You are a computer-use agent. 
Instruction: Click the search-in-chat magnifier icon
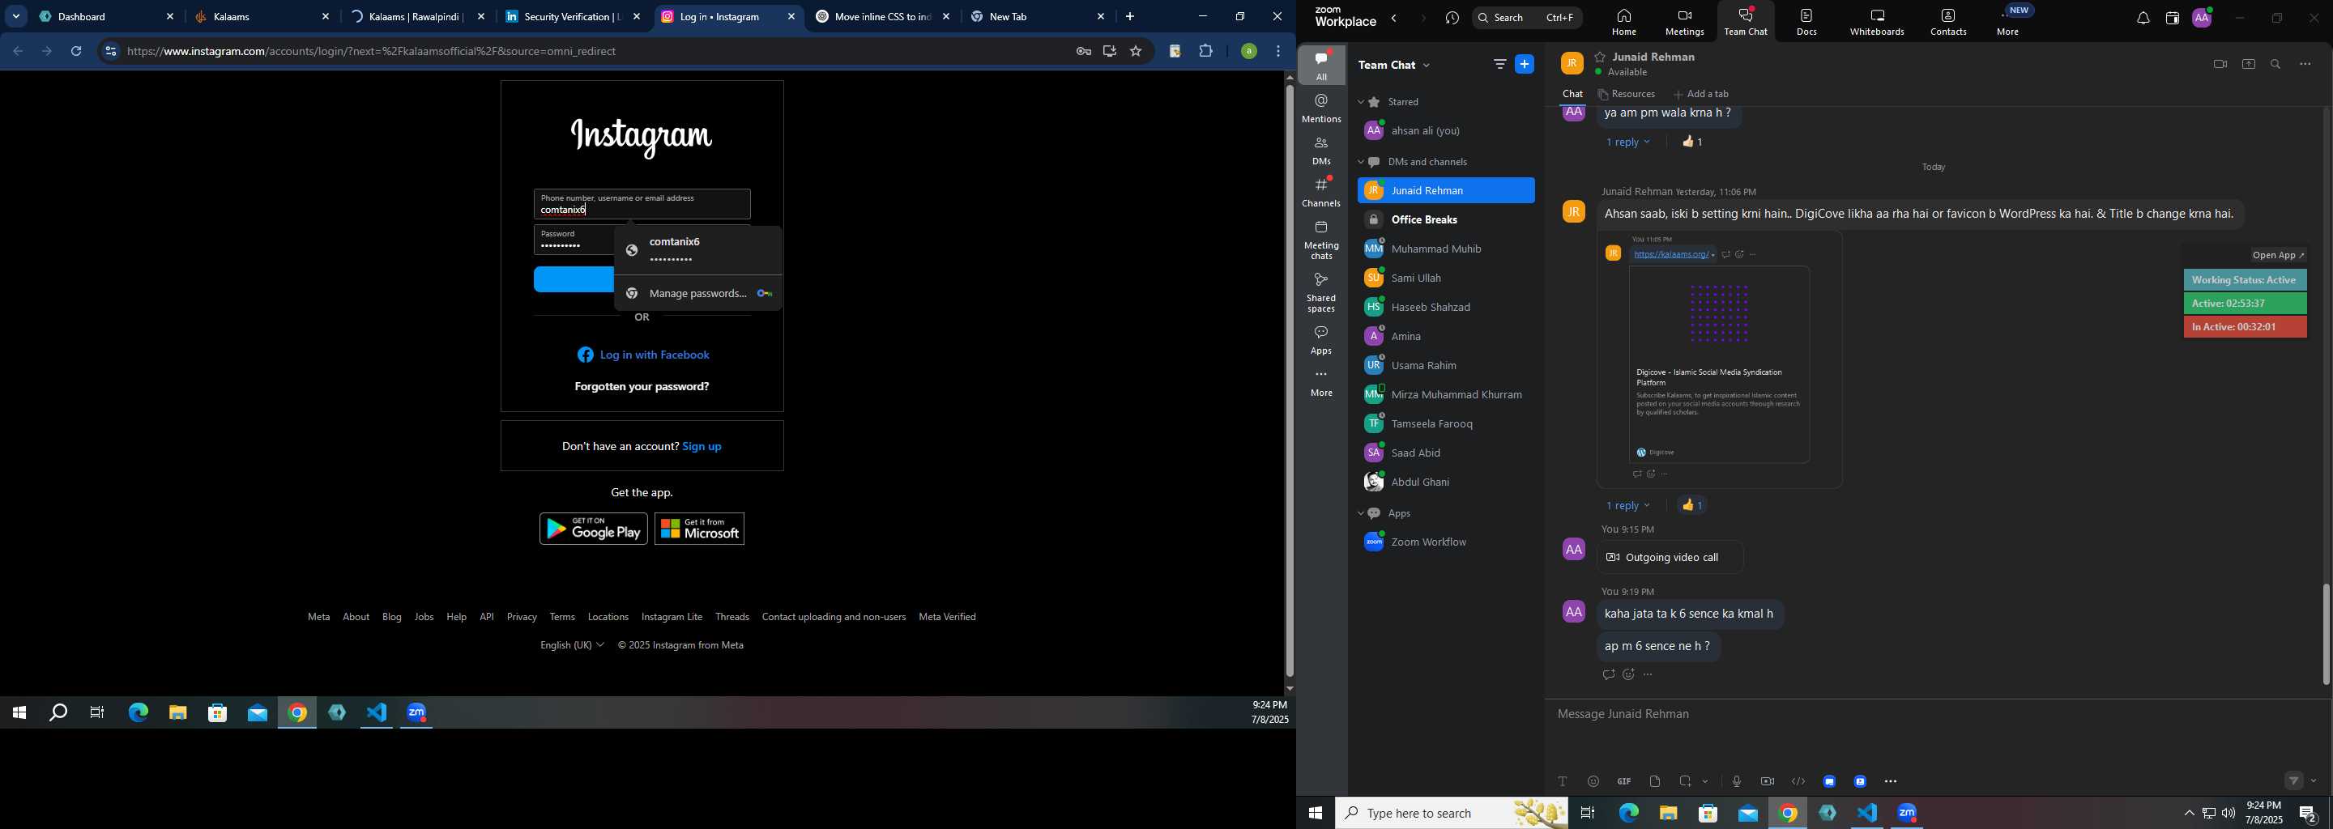(x=2276, y=64)
